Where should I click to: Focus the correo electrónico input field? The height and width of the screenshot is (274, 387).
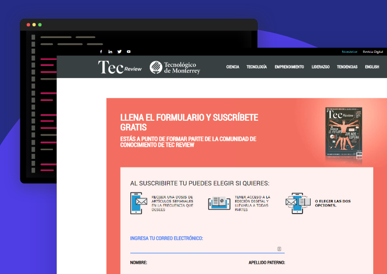point(207,249)
